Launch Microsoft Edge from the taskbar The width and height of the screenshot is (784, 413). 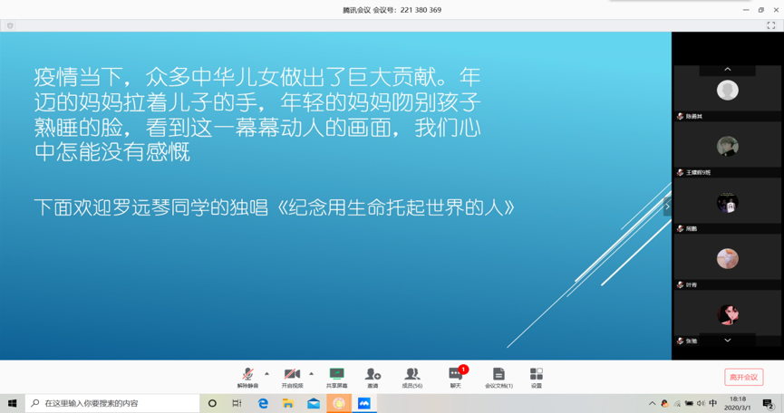click(263, 403)
